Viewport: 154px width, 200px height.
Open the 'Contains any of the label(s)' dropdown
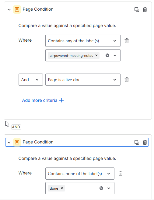tap(83, 41)
